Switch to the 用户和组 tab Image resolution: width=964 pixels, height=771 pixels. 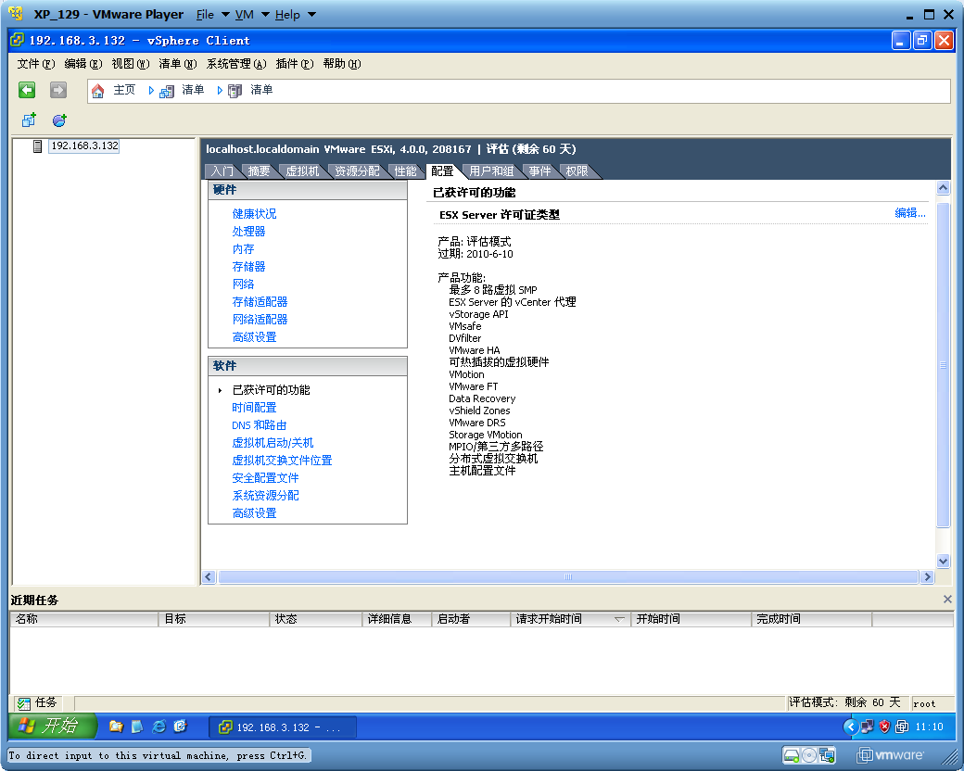click(491, 171)
